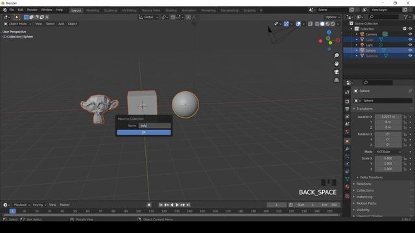The image size is (415, 233).
Task: Open Global transform orientation dropdown
Action: [148, 17]
